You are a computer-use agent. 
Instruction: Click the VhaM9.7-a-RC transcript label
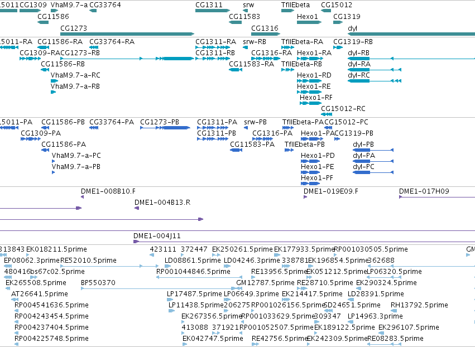[x=75, y=75]
